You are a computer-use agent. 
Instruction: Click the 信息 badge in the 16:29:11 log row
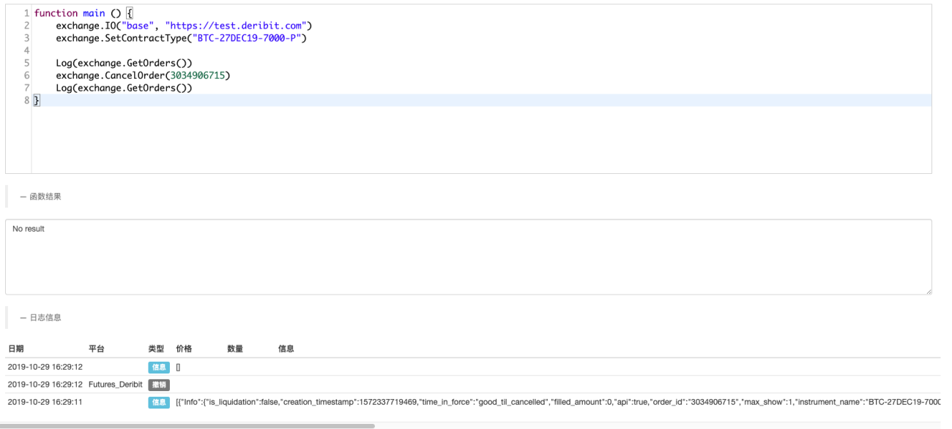coord(159,403)
